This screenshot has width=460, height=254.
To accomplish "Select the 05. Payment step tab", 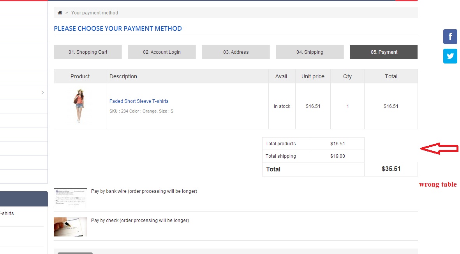I will coord(384,52).
